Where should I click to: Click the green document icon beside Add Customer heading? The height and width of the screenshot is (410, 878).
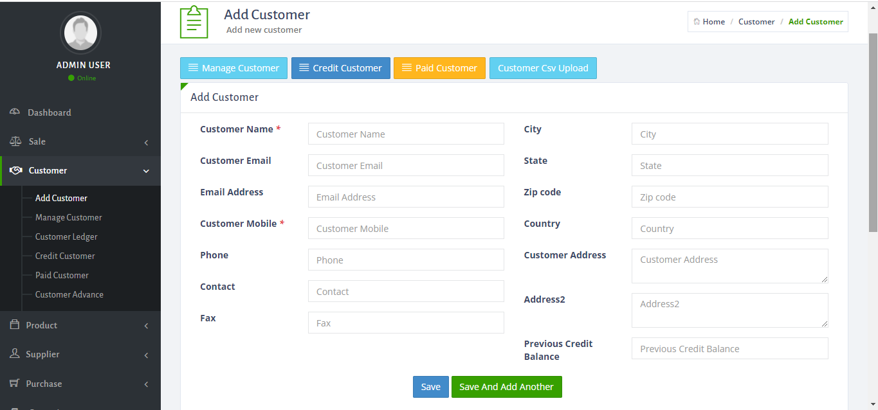pos(194,21)
